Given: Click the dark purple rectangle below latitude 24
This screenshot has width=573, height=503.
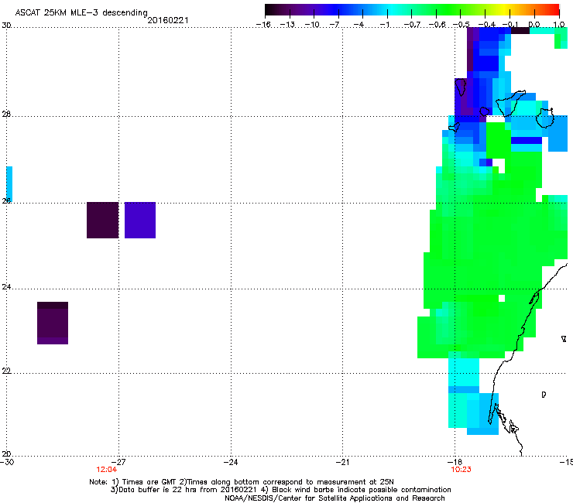Looking at the screenshot, I should point(53,323).
